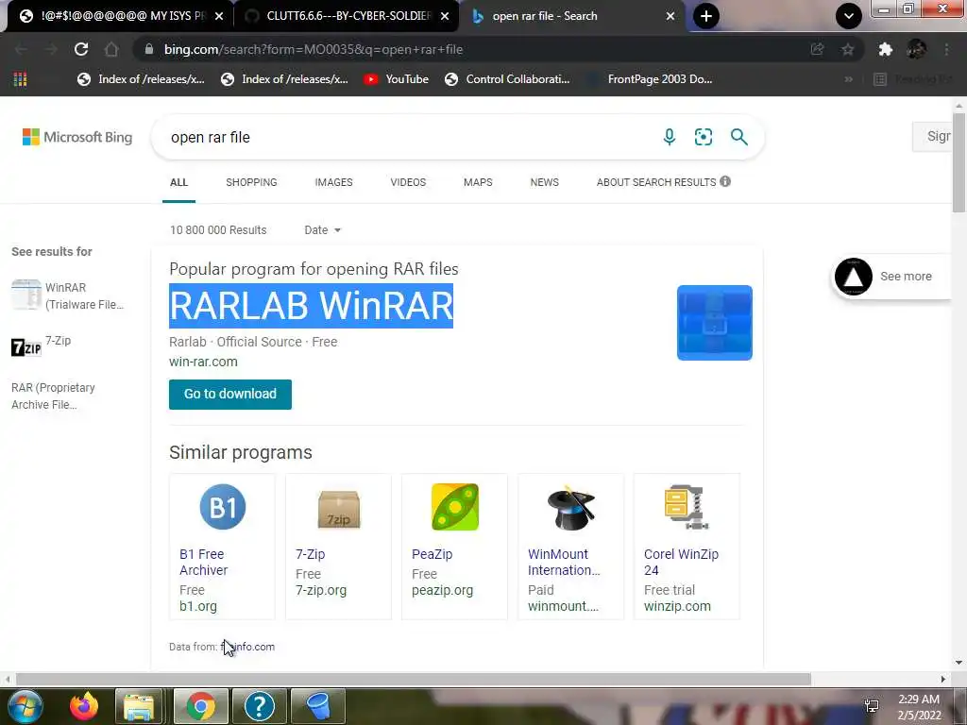Click the Sign in button
The width and height of the screenshot is (967, 725).
click(x=934, y=136)
